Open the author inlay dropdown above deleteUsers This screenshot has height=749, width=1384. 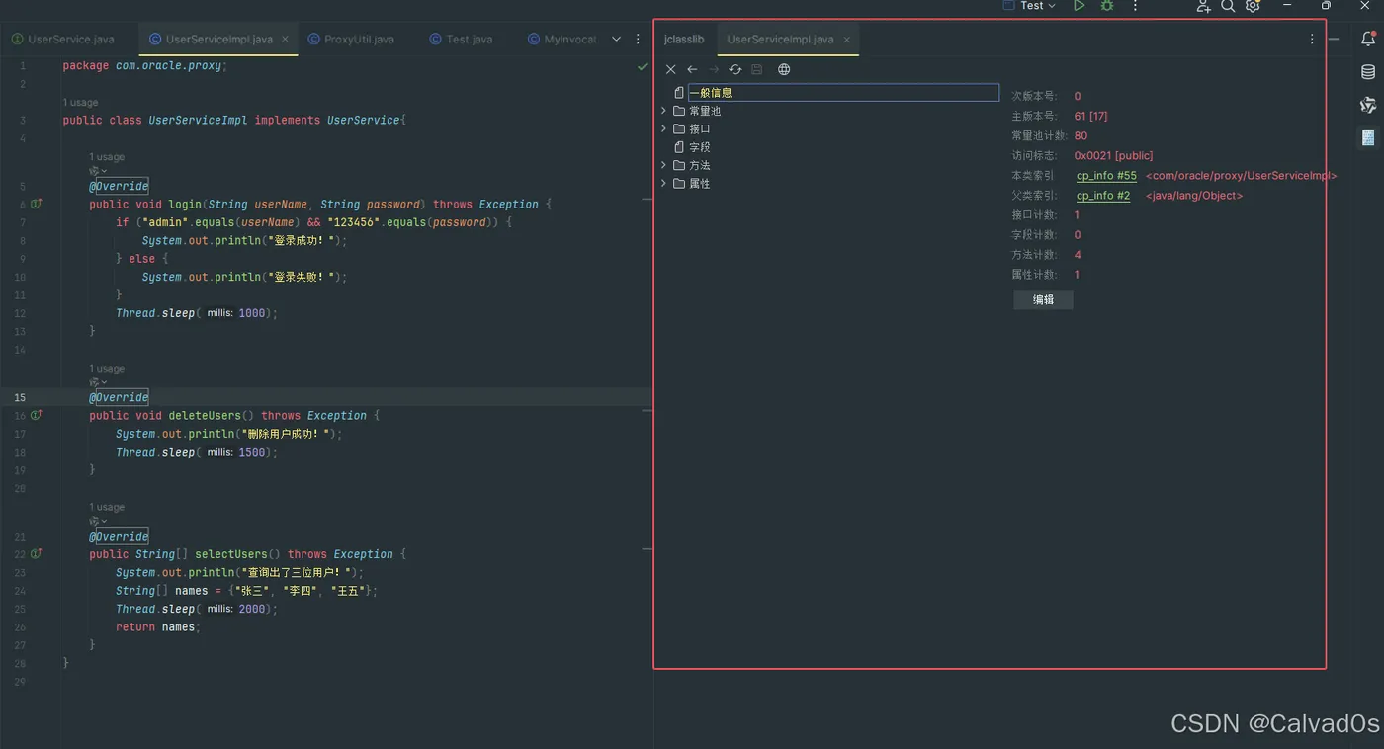click(98, 382)
